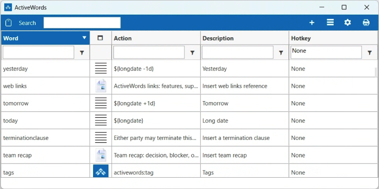Select the 'yesterday' word cell
Viewport: 379px width, 189px height.
point(45,69)
